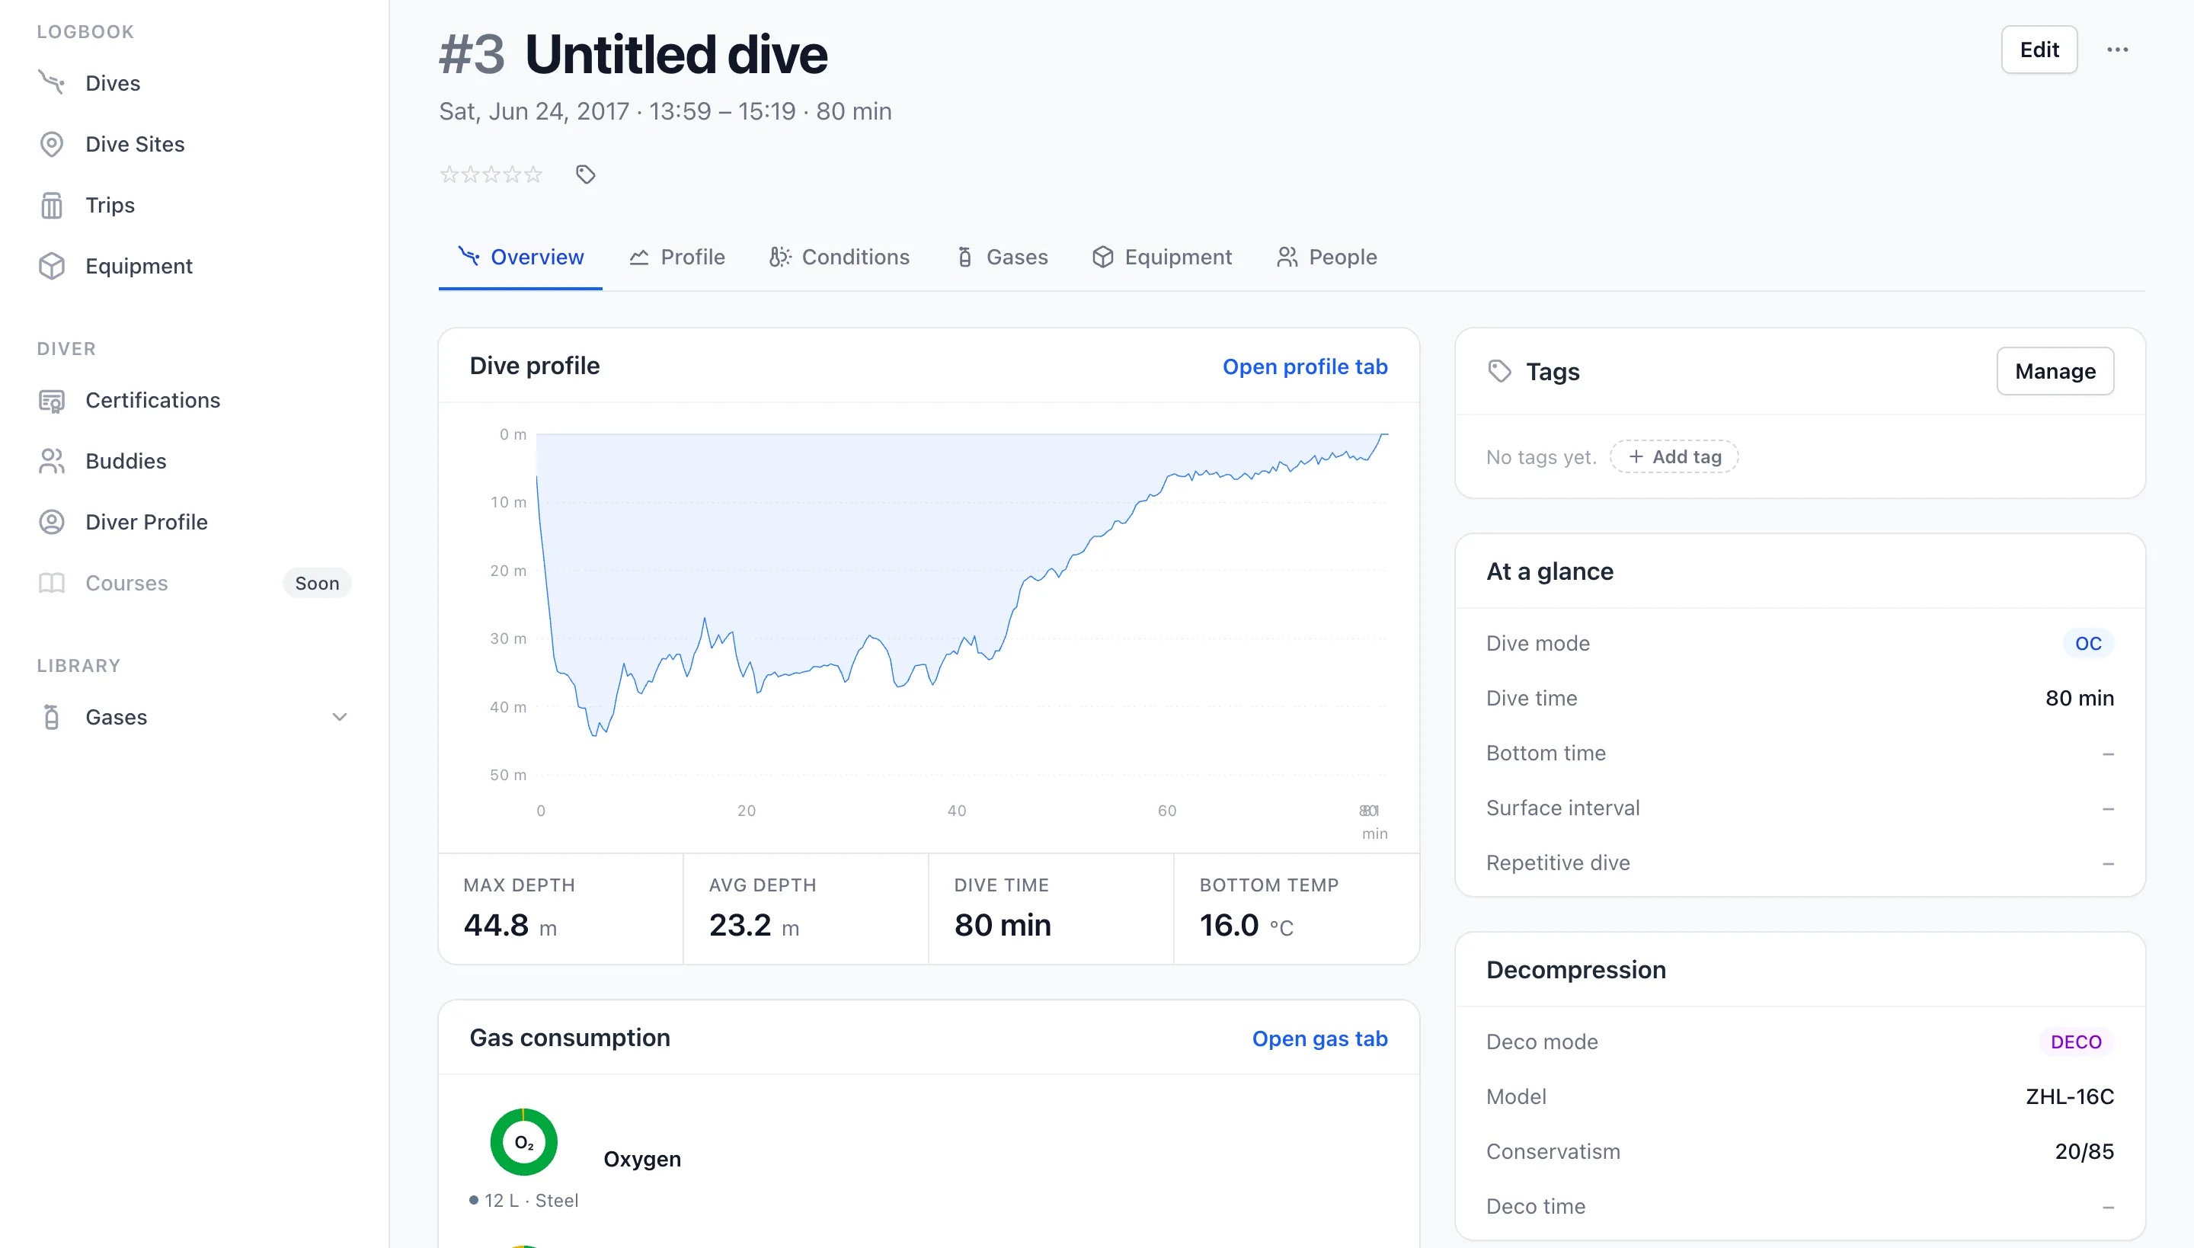Click the Oxygen gas name
The image size is (2194, 1248).
pyautogui.click(x=642, y=1159)
